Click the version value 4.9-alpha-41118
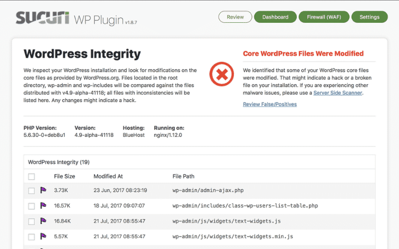Viewport: 399px width, 249px height. point(94,135)
